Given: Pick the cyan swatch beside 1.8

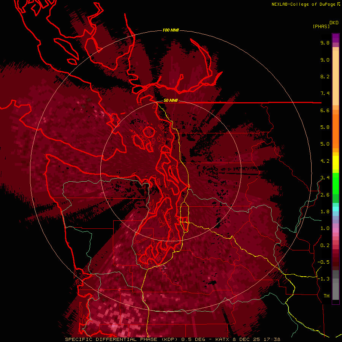Looking at the screenshot, I should 336,209.
